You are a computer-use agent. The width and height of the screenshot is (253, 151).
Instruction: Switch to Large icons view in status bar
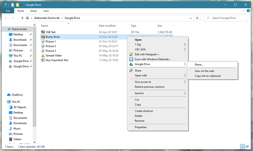click(x=247, y=147)
